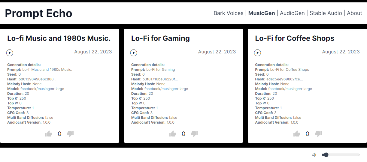Adjust the volume slider

340,155
